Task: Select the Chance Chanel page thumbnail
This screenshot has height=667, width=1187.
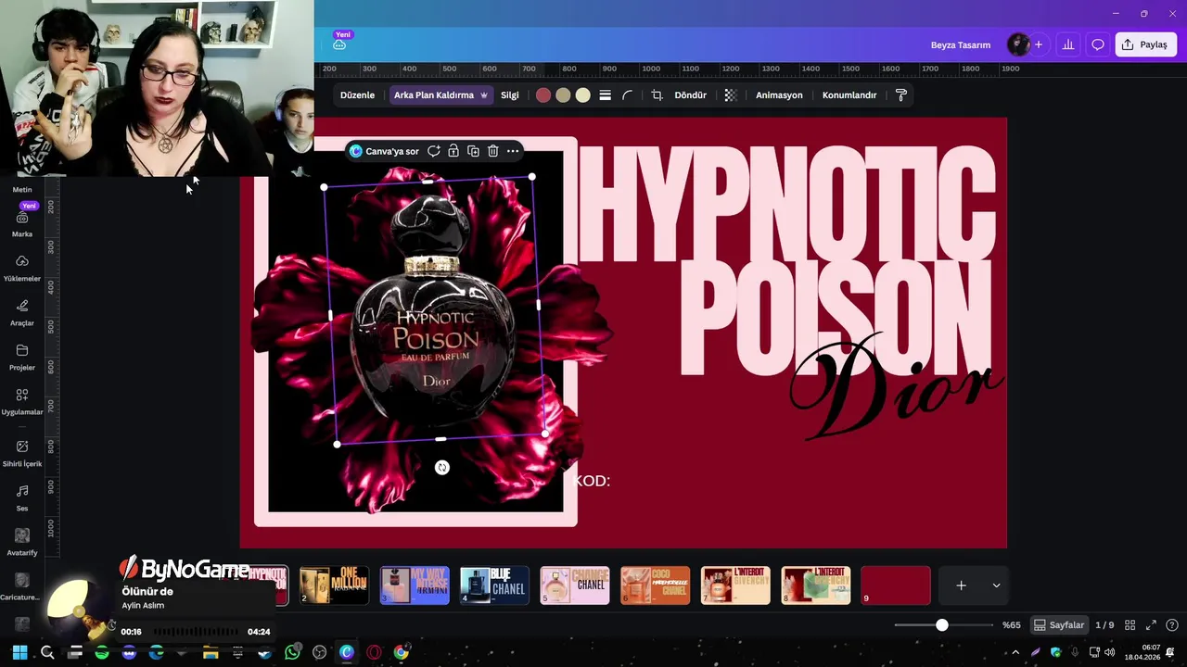Action: click(x=575, y=585)
